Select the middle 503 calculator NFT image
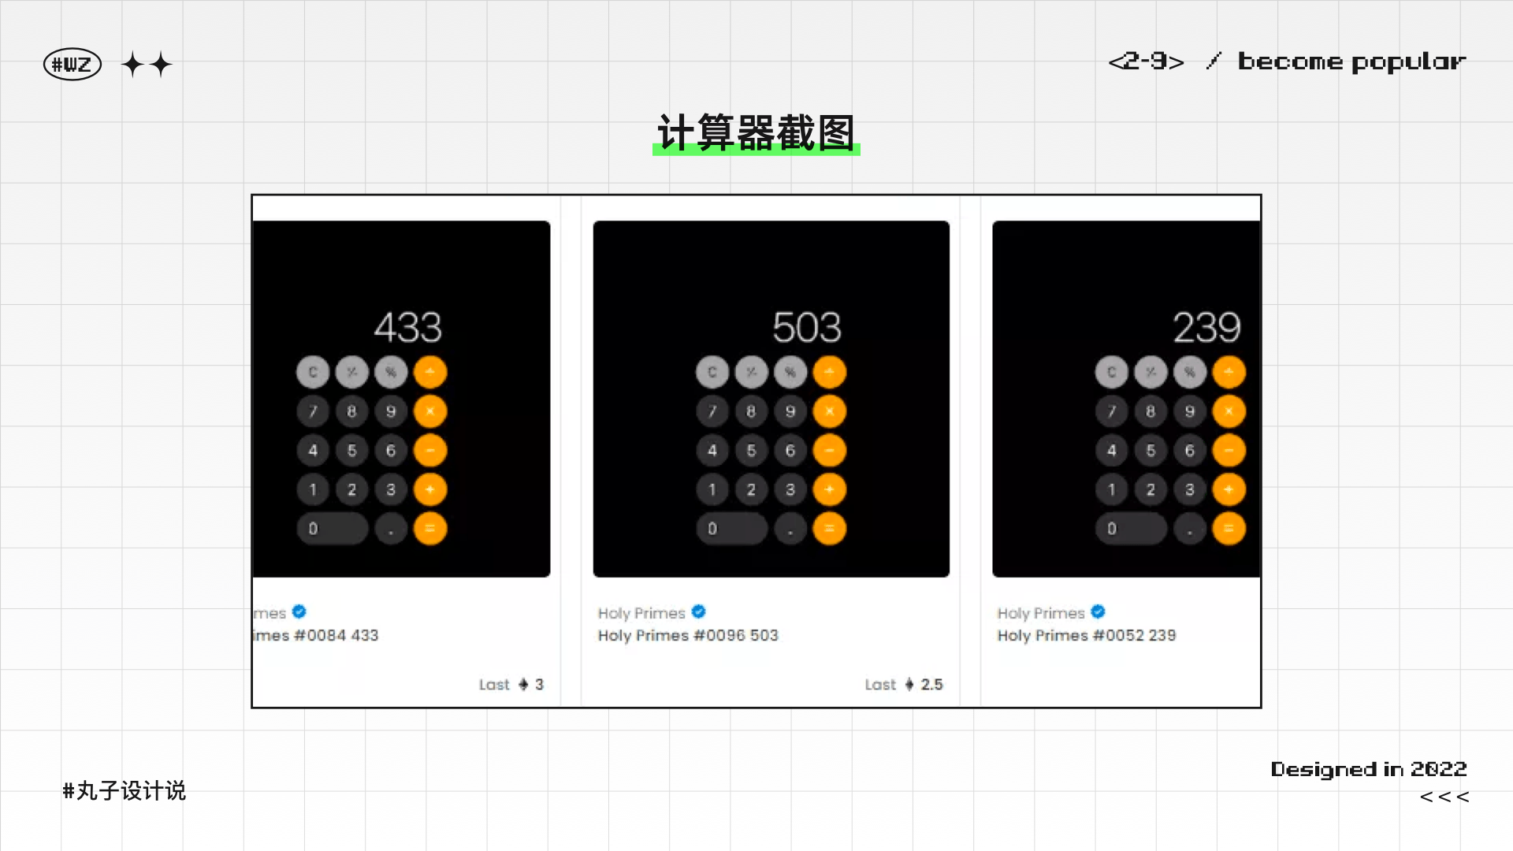Image resolution: width=1513 pixels, height=851 pixels. 771,399
